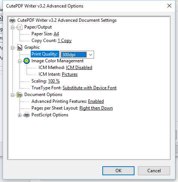Dismiss dialog with the Cancel button
This screenshot has width=178, height=182.
pyautogui.click(x=154, y=171)
